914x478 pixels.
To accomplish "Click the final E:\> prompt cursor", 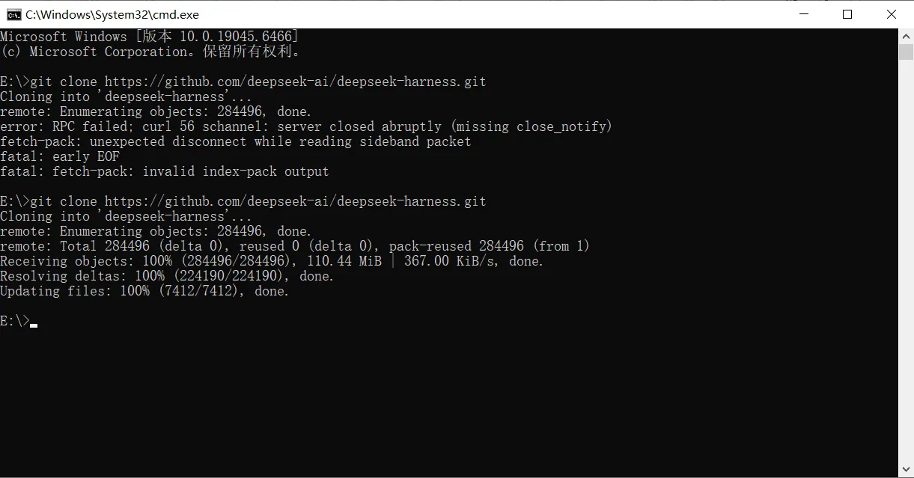I will pos(34,325).
